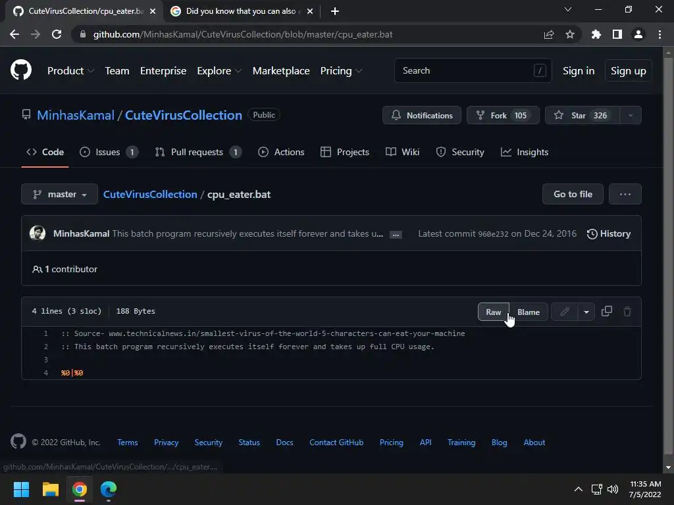Click the Sign up button
Viewport: 674px width, 505px height.
coord(628,71)
